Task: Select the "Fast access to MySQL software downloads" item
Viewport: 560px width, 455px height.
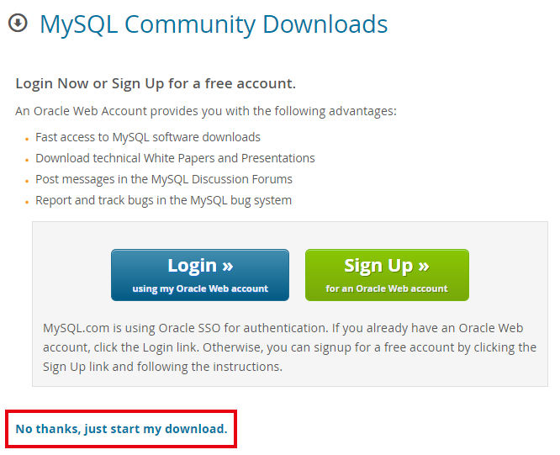Action: click(148, 137)
